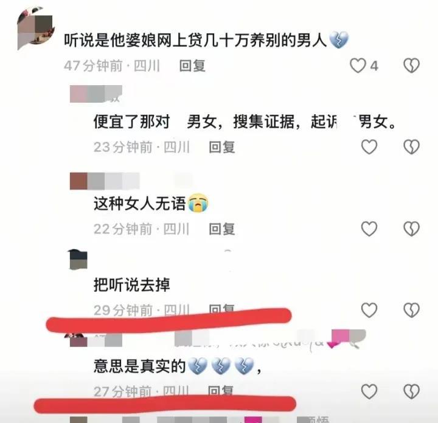Open avatar of 这种女人无语 commenter
Viewport: 438px width, 423px height.
tap(78, 181)
